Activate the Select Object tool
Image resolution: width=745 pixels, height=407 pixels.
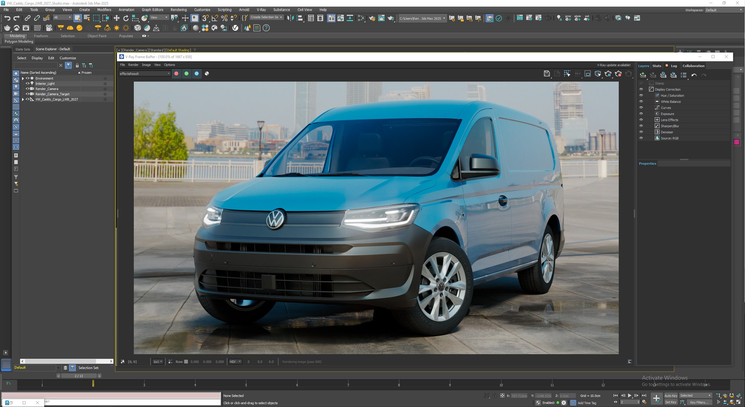pos(78,18)
